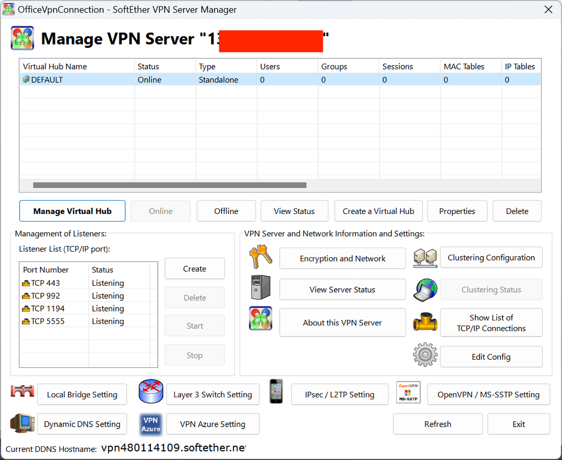The height and width of the screenshot is (460, 562).
Task: Open VPN Azure Setting
Action: pyautogui.click(x=213, y=424)
